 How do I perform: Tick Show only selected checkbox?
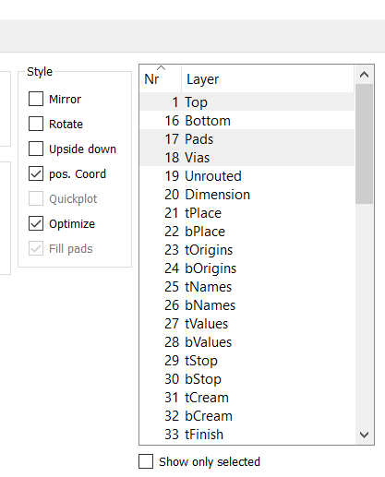146,461
